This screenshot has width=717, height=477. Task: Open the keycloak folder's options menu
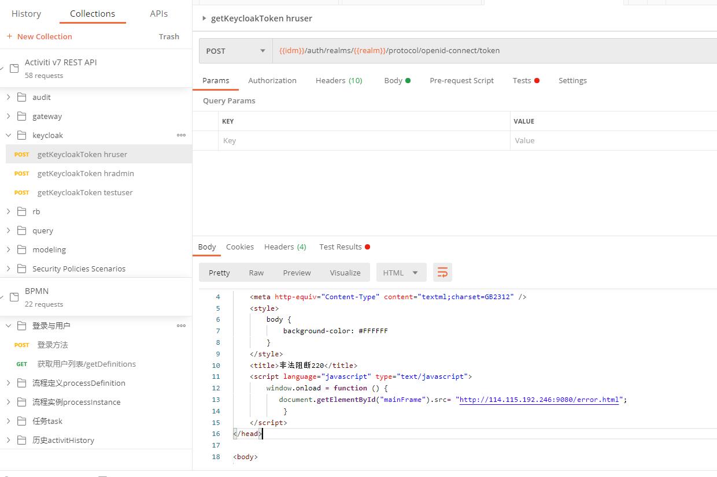pyautogui.click(x=181, y=135)
